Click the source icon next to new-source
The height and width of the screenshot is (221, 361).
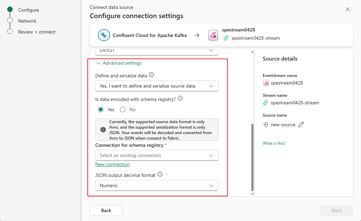point(266,125)
